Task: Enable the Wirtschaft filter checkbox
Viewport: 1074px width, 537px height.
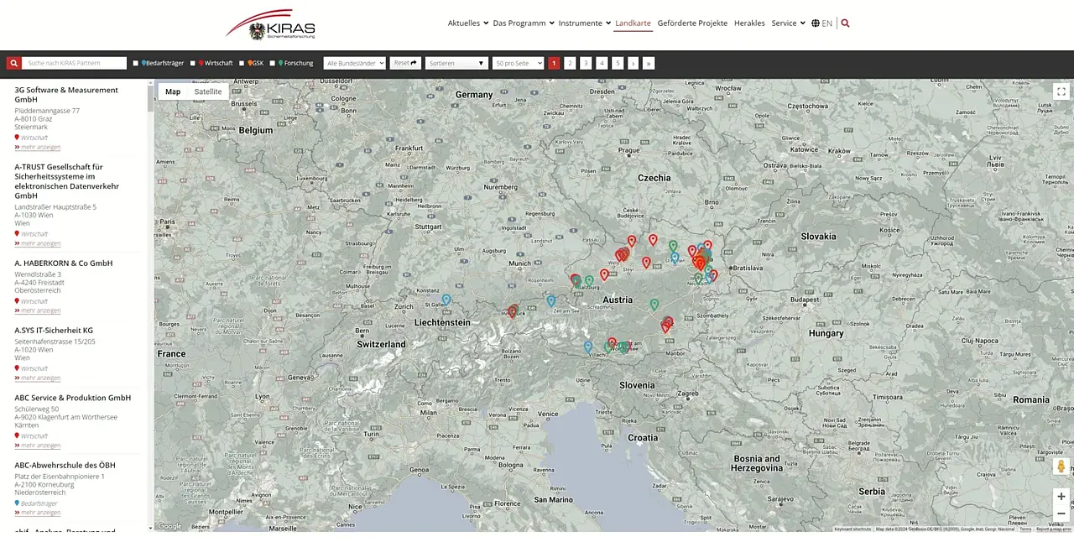Action: [x=193, y=63]
